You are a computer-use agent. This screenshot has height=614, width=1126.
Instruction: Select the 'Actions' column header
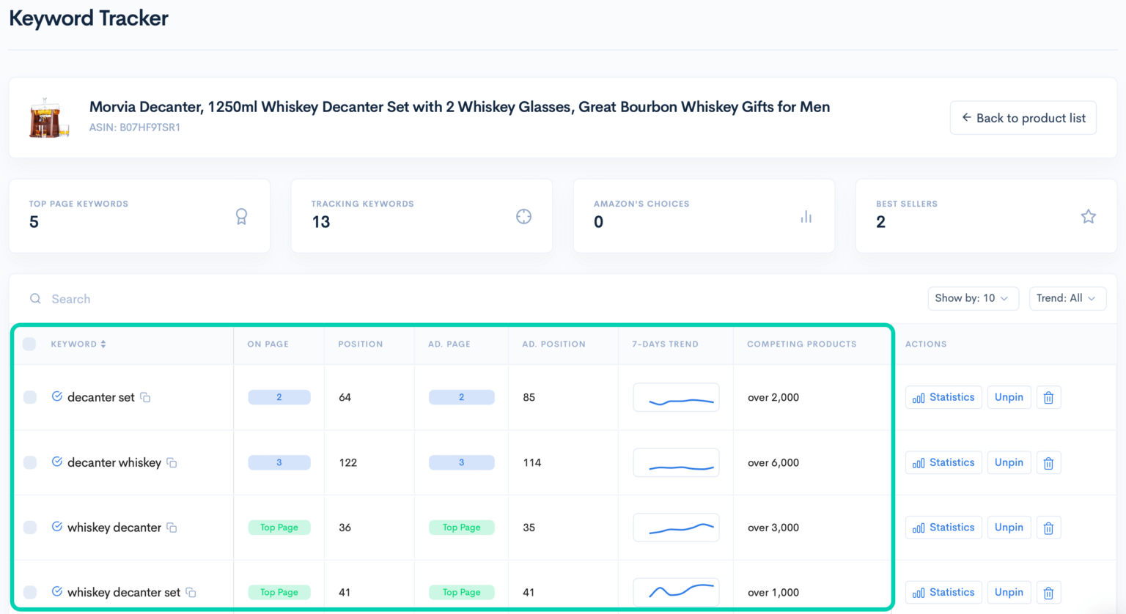tap(926, 344)
